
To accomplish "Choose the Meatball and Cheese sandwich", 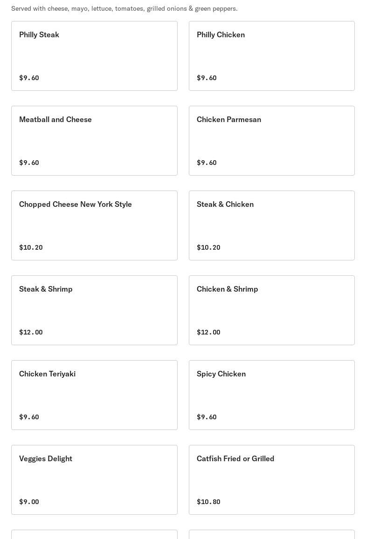I will click(94, 141).
